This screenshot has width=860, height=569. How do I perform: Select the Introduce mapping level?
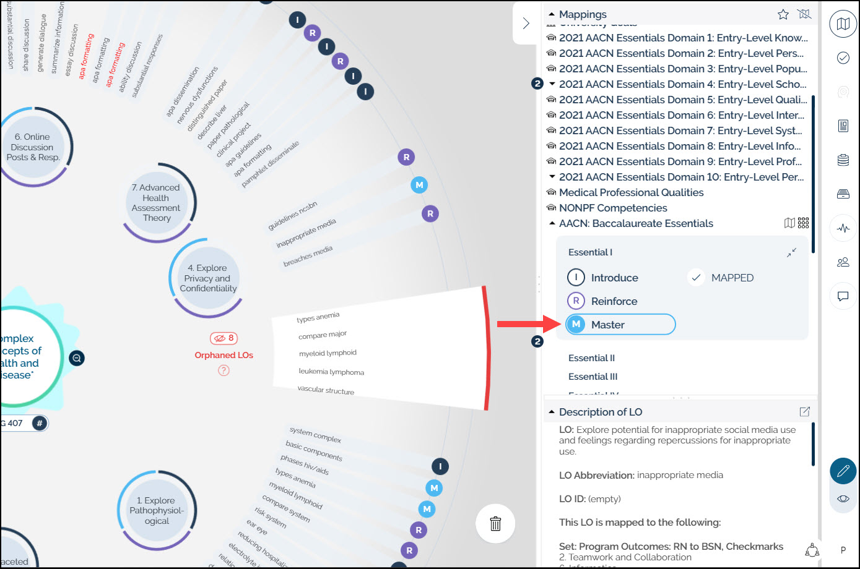[603, 278]
